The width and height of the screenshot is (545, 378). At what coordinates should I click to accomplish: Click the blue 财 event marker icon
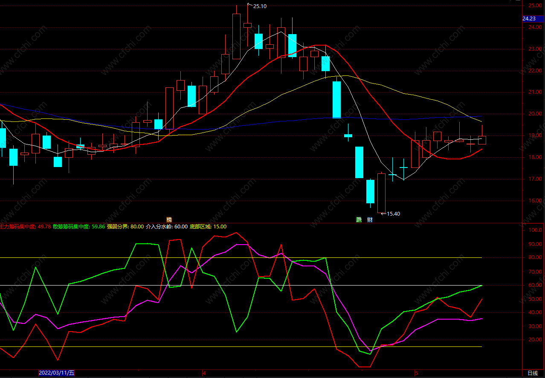click(x=370, y=220)
